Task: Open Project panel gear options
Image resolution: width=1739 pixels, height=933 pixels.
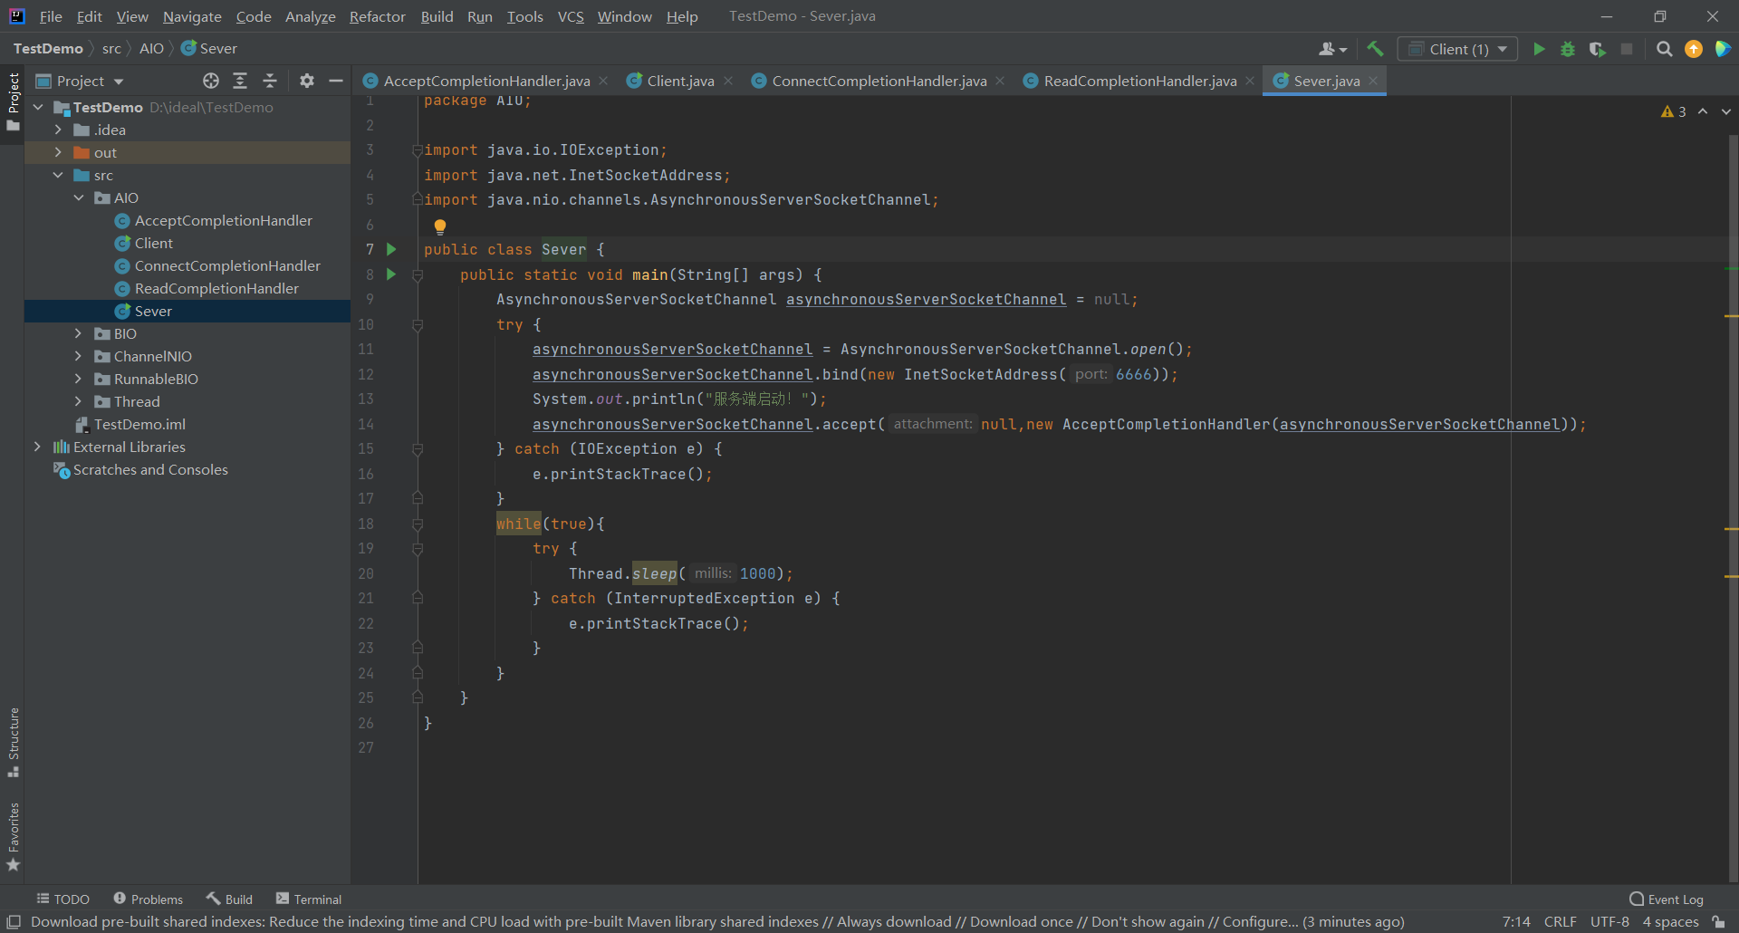Action: [x=307, y=81]
